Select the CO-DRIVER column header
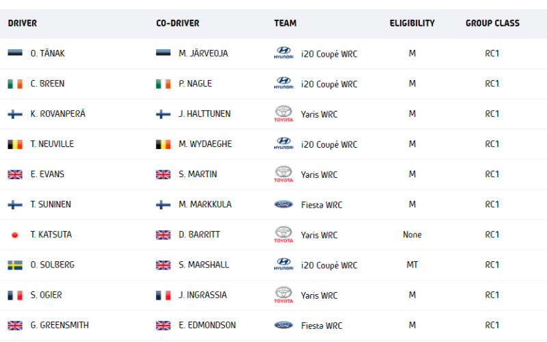 [178, 23]
